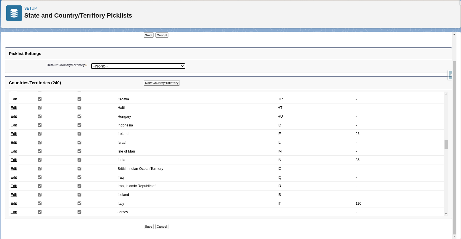Click states count 26 for Ireland
This screenshot has height=239, width=461.
pyautogui.click(x=358, y=134)
